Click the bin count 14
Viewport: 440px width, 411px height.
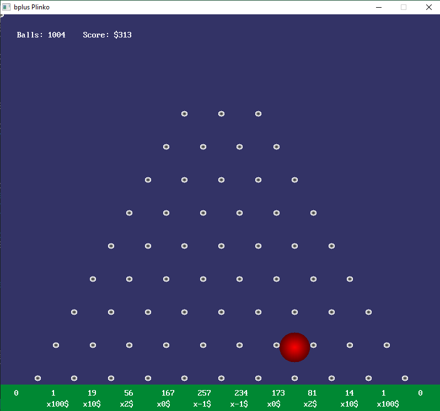(x=350, y=393)
